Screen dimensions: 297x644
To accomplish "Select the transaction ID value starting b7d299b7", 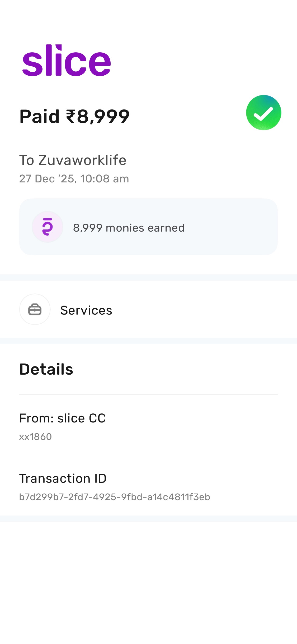I will [115, 497].
